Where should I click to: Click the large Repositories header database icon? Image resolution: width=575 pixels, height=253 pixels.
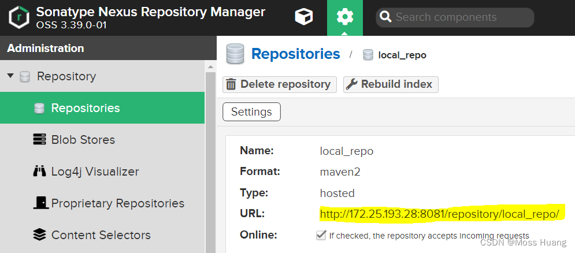(x=235, y=54)
